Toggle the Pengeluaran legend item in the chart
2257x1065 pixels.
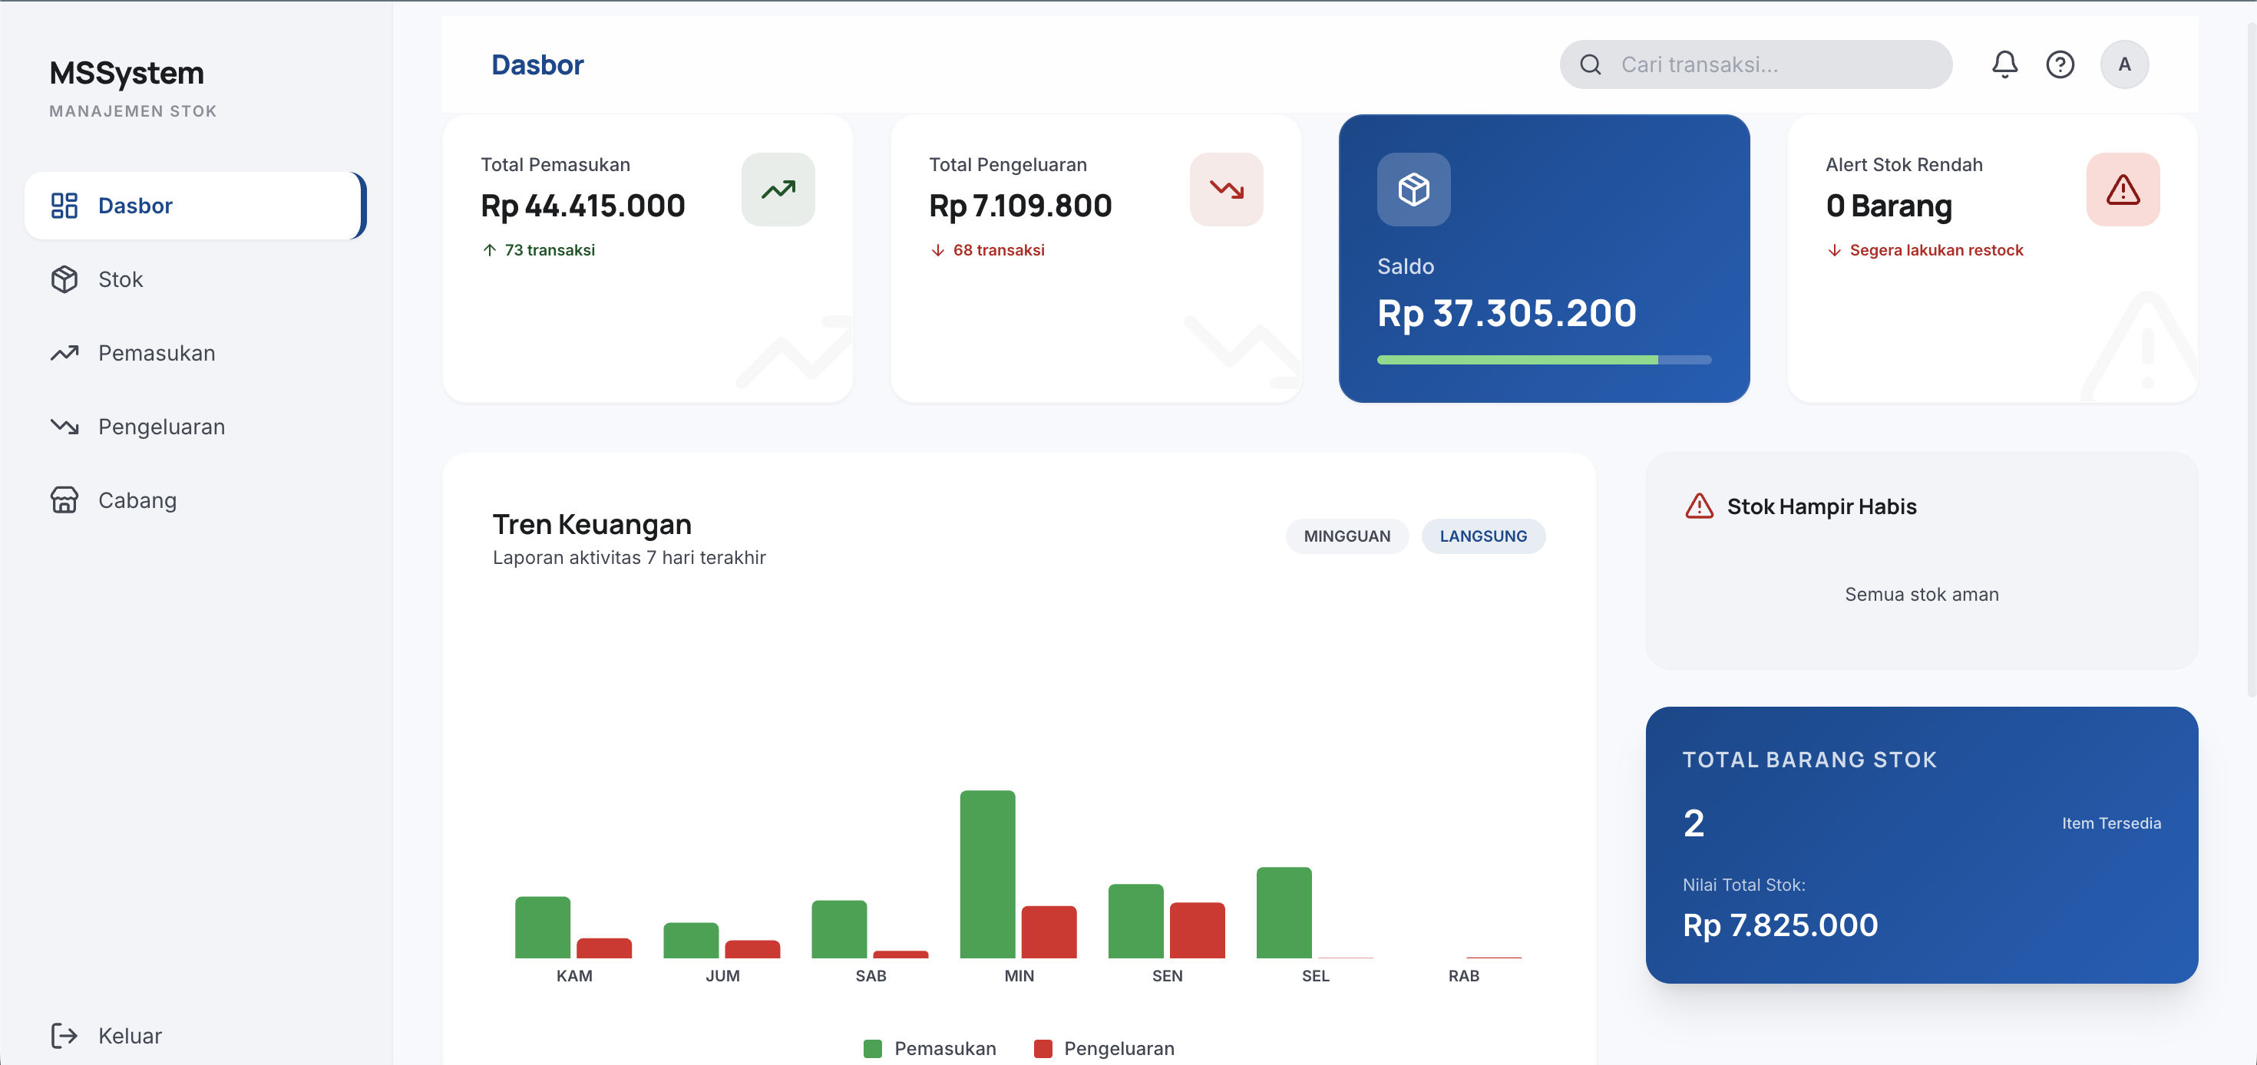point(1104,1048)
